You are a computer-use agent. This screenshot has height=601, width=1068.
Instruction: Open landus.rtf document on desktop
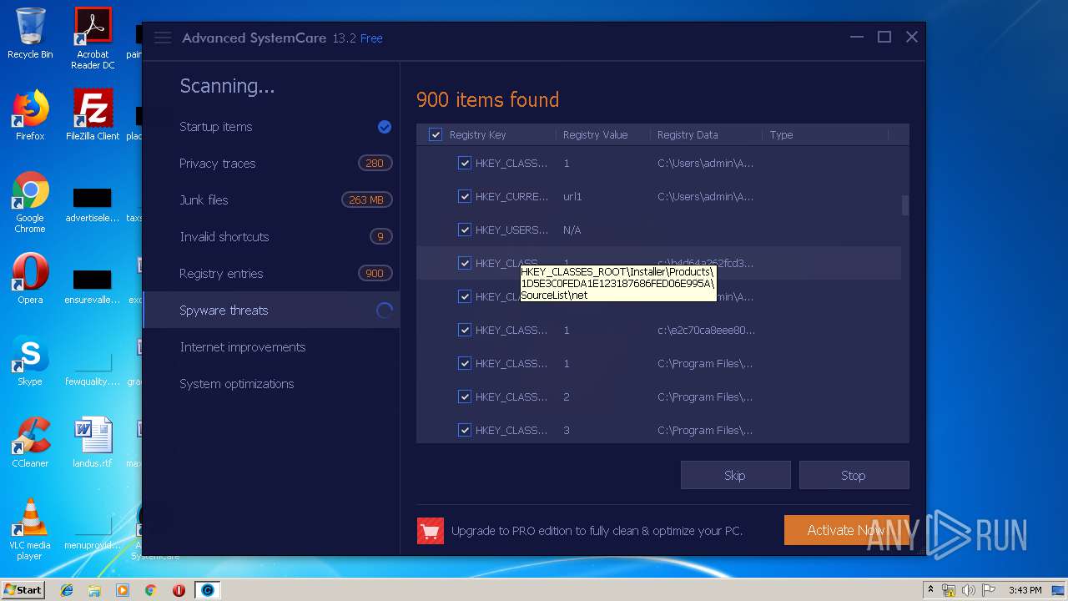(x=93, y=442)
